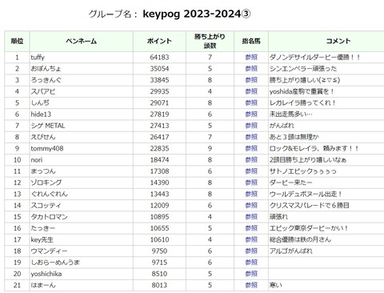This screenshot has width=384, height=293.
Task: Select pen name ろっきんぐ
Action: 46,80
